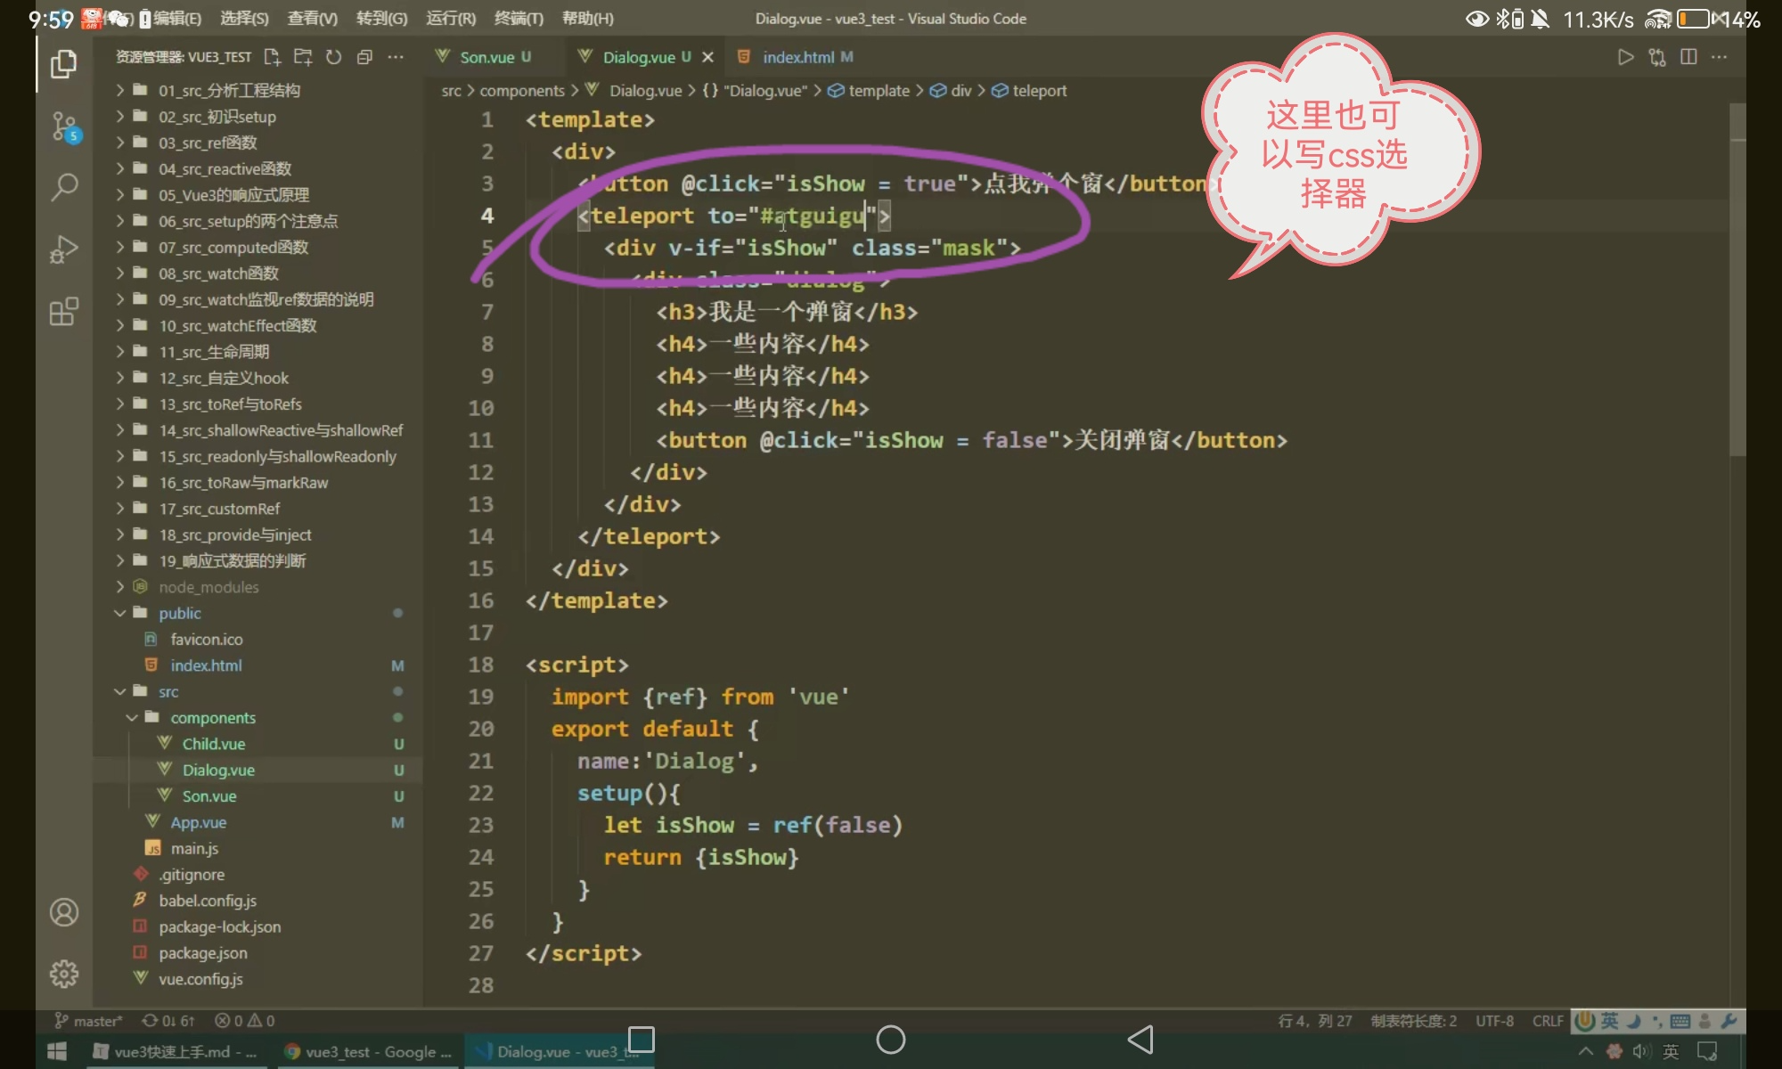This screenshot has width=1782, height=1069.
Task: Open App.vue in the file tree
Action: pos(198,822)
